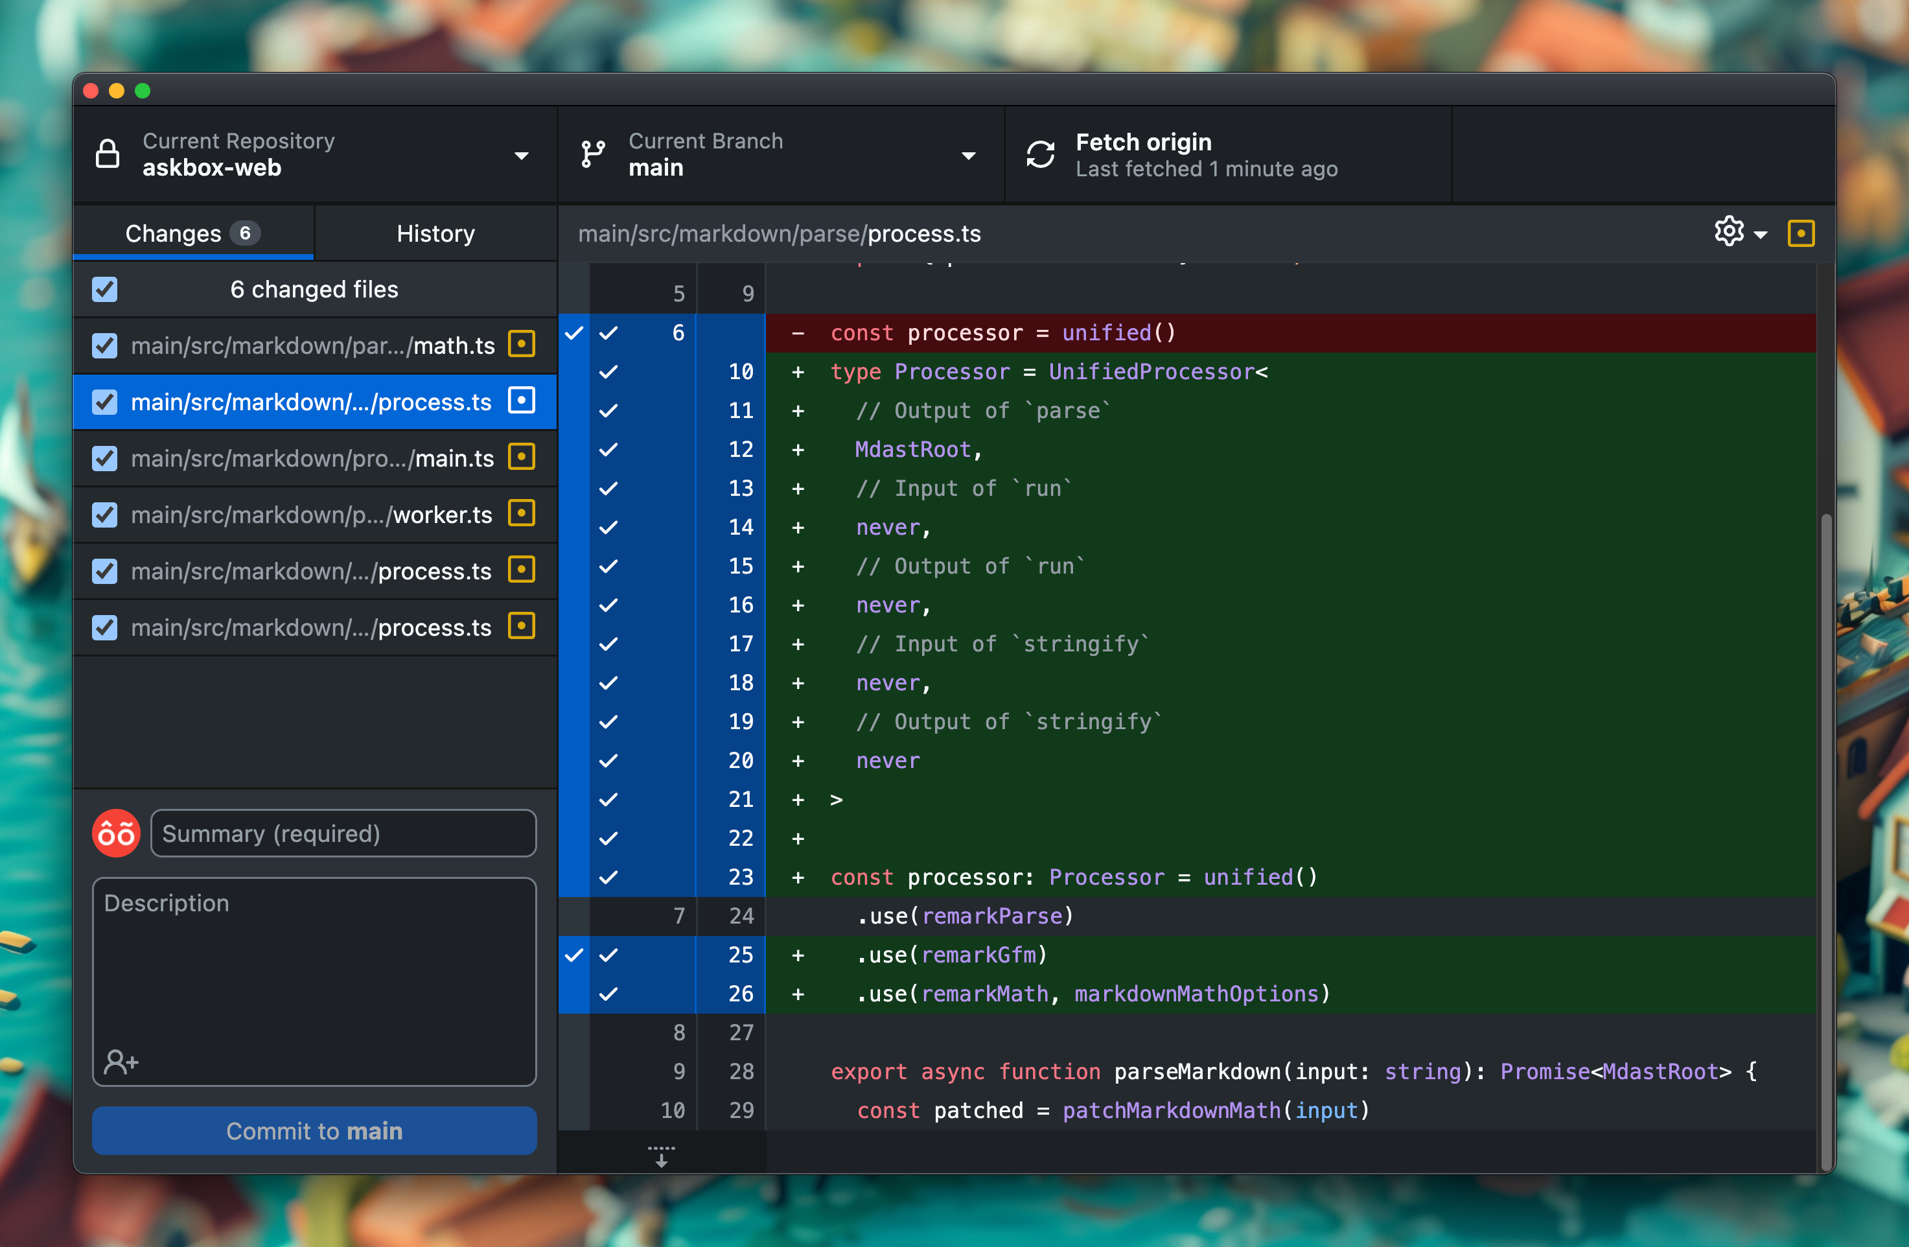Uncheck the main.ts file checkbox

coord(104,458)
